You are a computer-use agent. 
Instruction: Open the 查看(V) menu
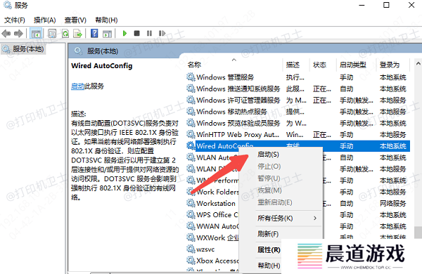coord(75,20)
